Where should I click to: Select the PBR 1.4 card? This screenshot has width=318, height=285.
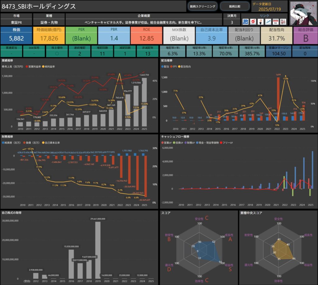tap(114, 35)
